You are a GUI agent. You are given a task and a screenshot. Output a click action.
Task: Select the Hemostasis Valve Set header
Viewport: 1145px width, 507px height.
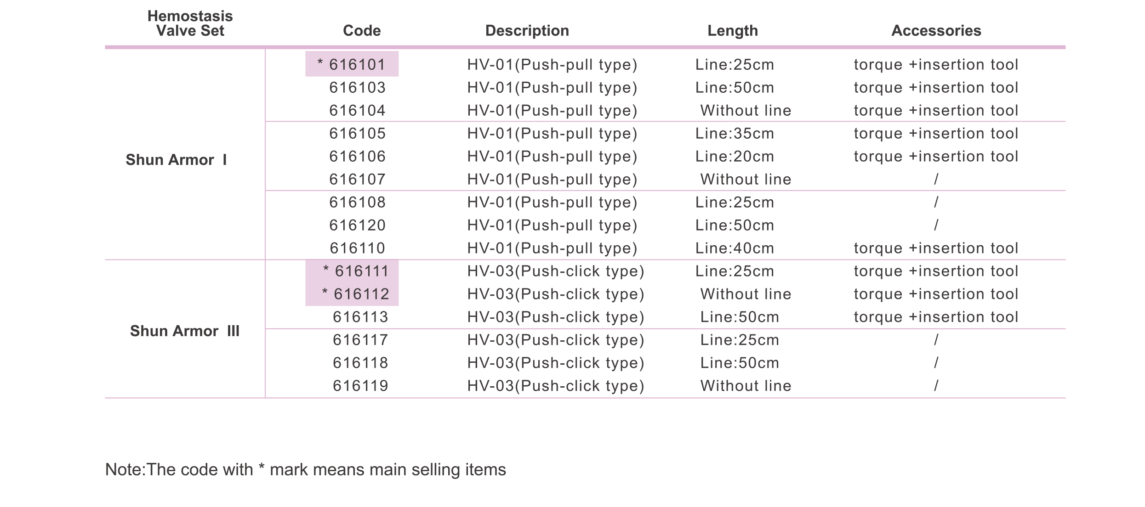tap(190, 23)
